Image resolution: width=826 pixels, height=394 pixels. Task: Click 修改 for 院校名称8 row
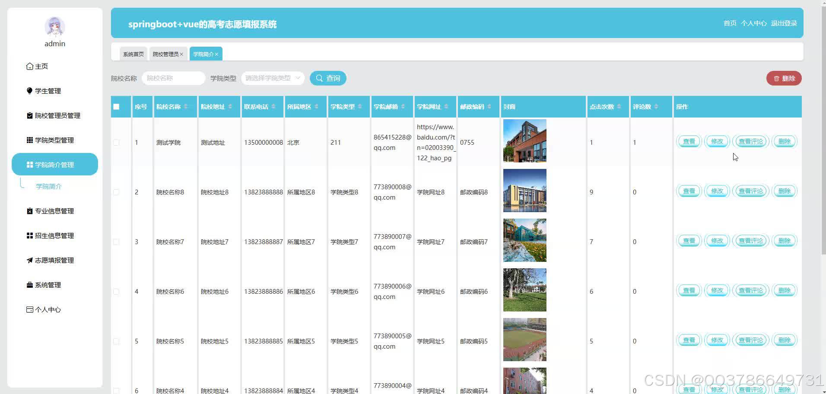click(717, 191)
